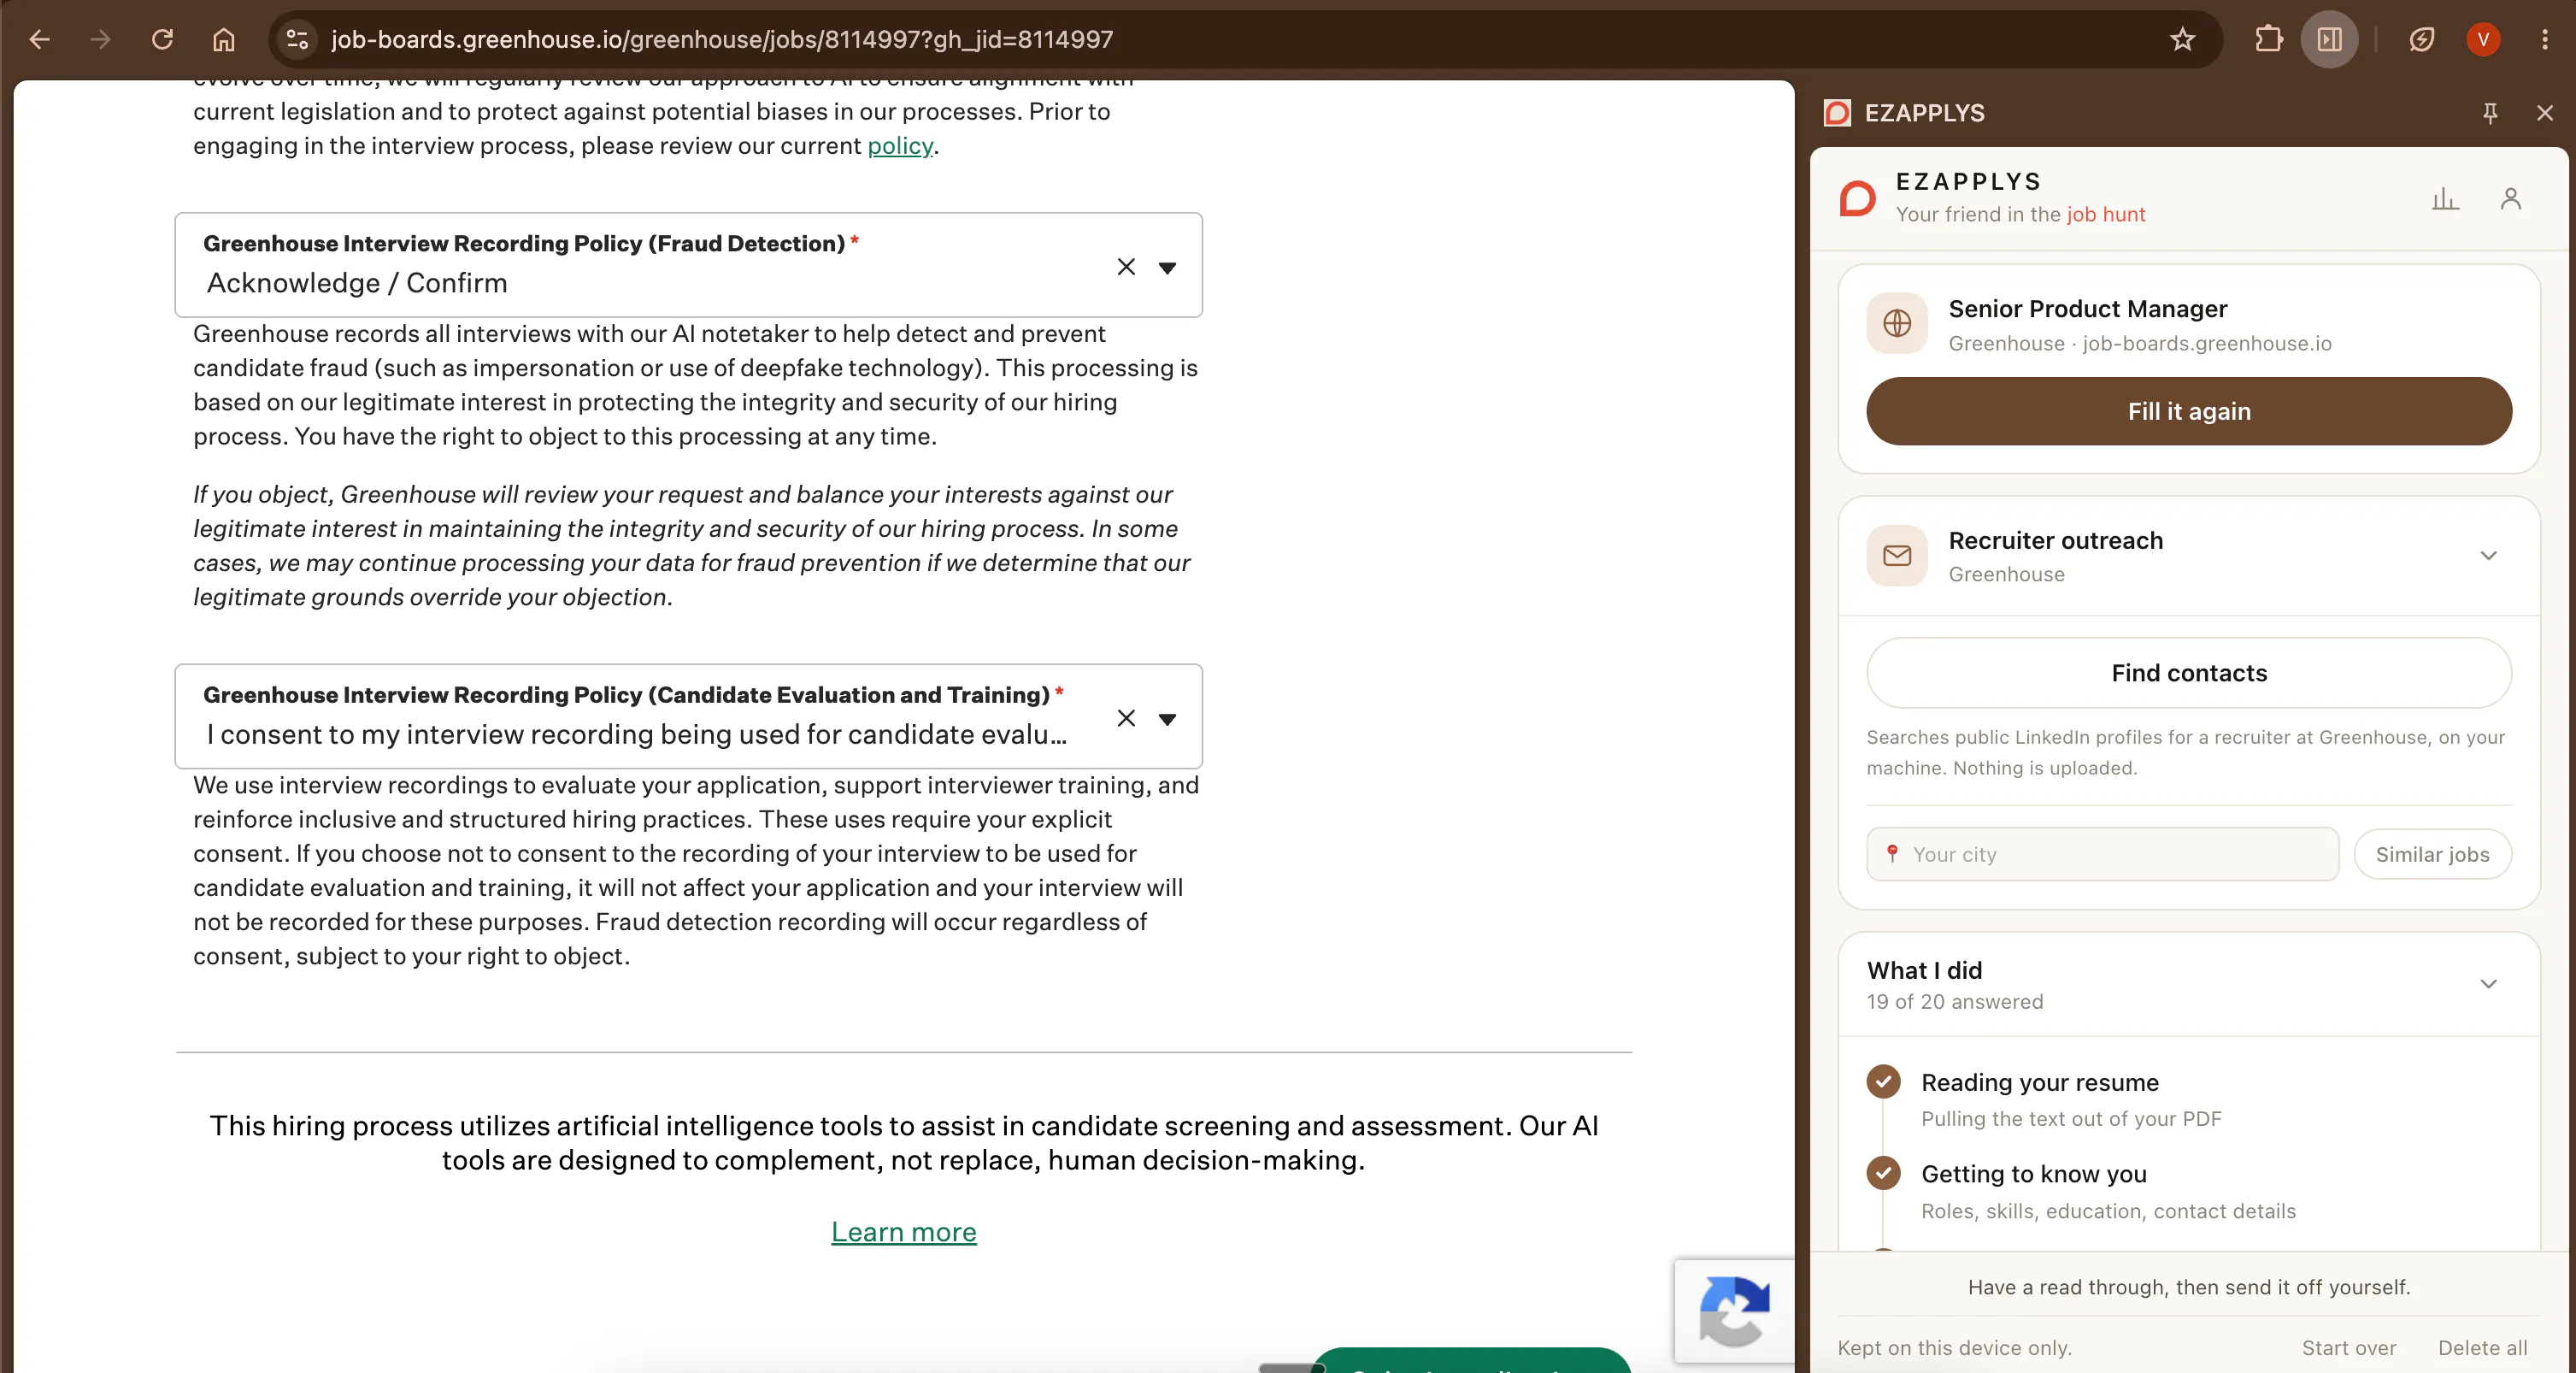Click the address bar URL

tap(722, 39)
